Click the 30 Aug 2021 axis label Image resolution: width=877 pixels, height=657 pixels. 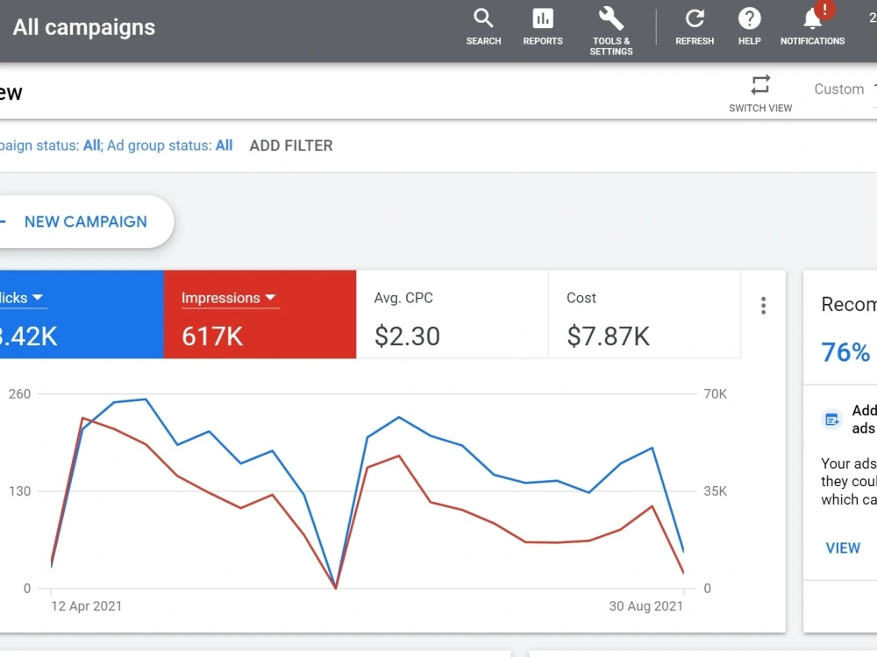(x=646, y=606)
